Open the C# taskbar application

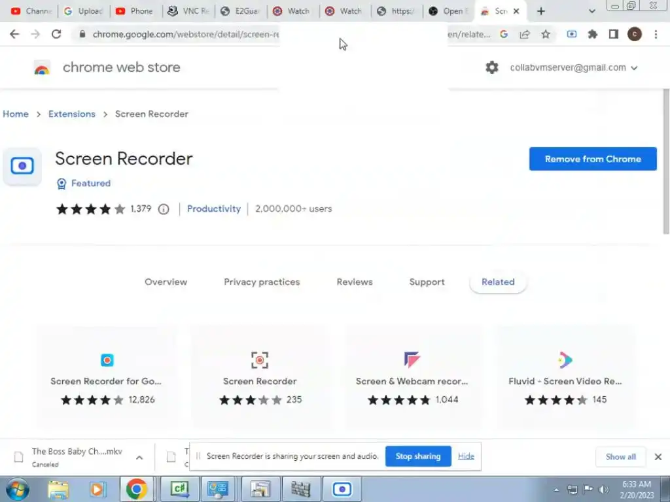click(x=179, y=489)
